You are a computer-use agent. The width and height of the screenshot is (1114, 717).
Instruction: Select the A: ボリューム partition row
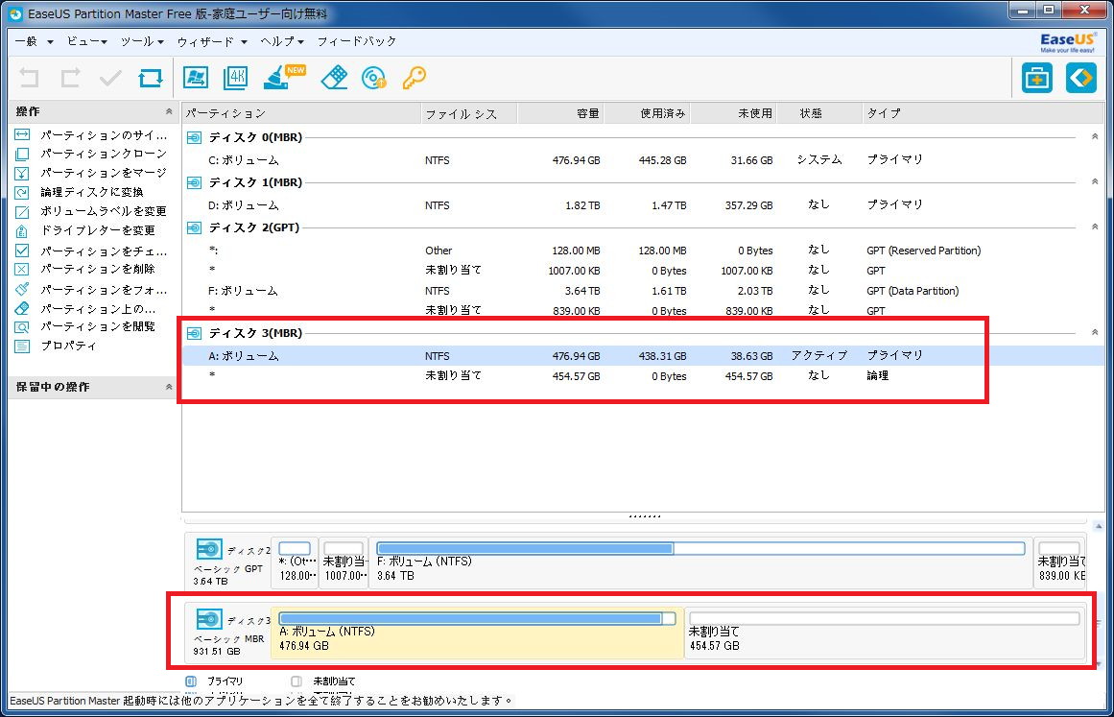click(643, 356)
